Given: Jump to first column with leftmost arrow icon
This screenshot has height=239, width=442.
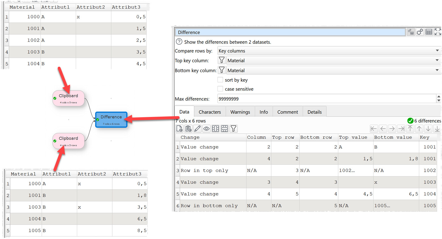Looking at the screenshot, I should click(374, 129).
